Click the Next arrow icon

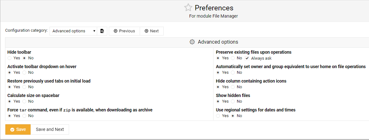[146, 31]
